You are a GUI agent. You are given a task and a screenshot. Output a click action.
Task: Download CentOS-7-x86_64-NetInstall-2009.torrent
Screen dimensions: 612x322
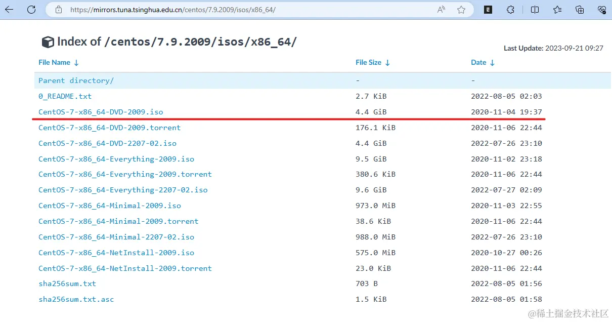pyautogui.click(x=125, y=268)
